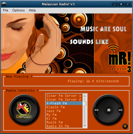Viewport: 133px width, 134px height.
Task: Click the Playing: 16 K bits/second status
Action: (93, 81)
